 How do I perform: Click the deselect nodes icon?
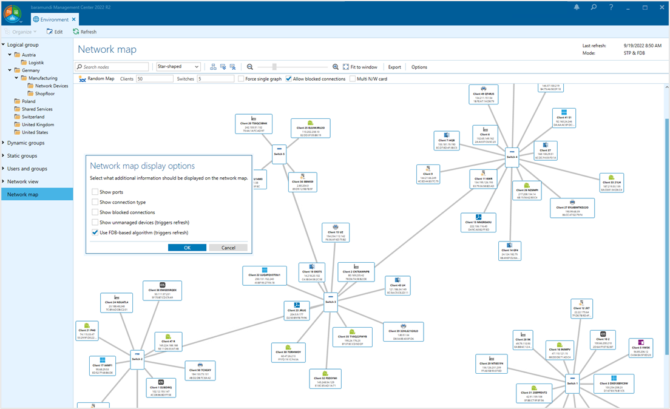pyautogui.click(x=233, y=67)
